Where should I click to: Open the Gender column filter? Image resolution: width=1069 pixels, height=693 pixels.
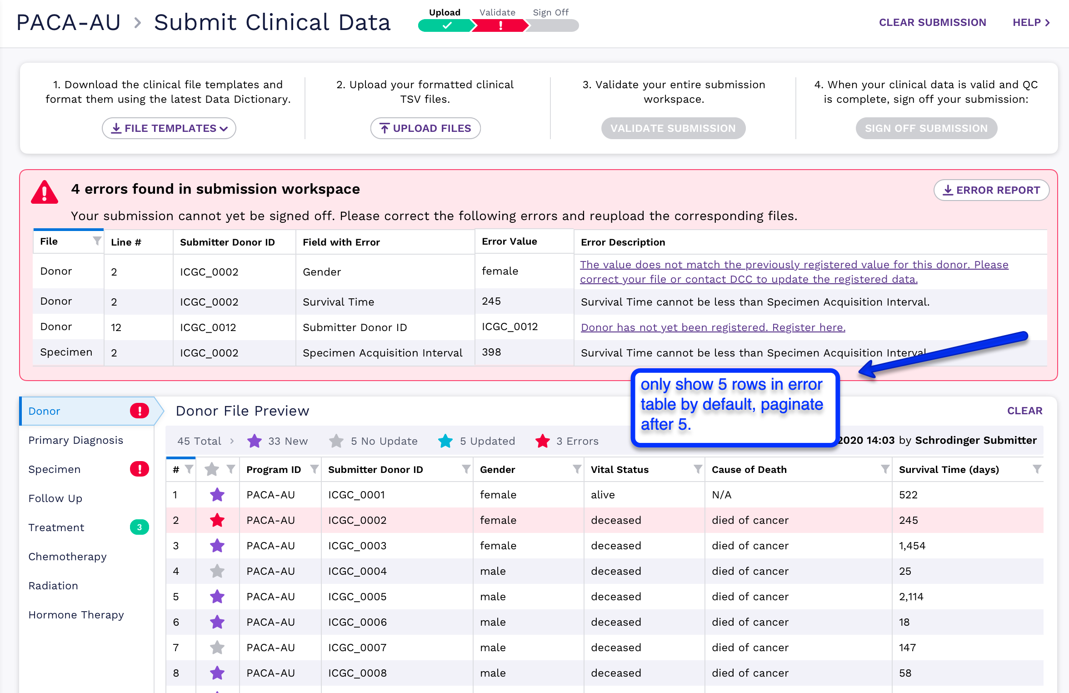click(x=577, y=469)
